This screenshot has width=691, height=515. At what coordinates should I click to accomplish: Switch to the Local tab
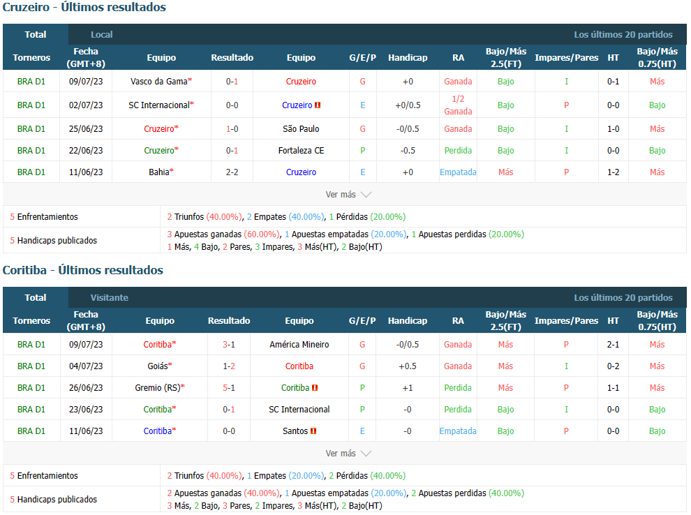pos(101,34)
